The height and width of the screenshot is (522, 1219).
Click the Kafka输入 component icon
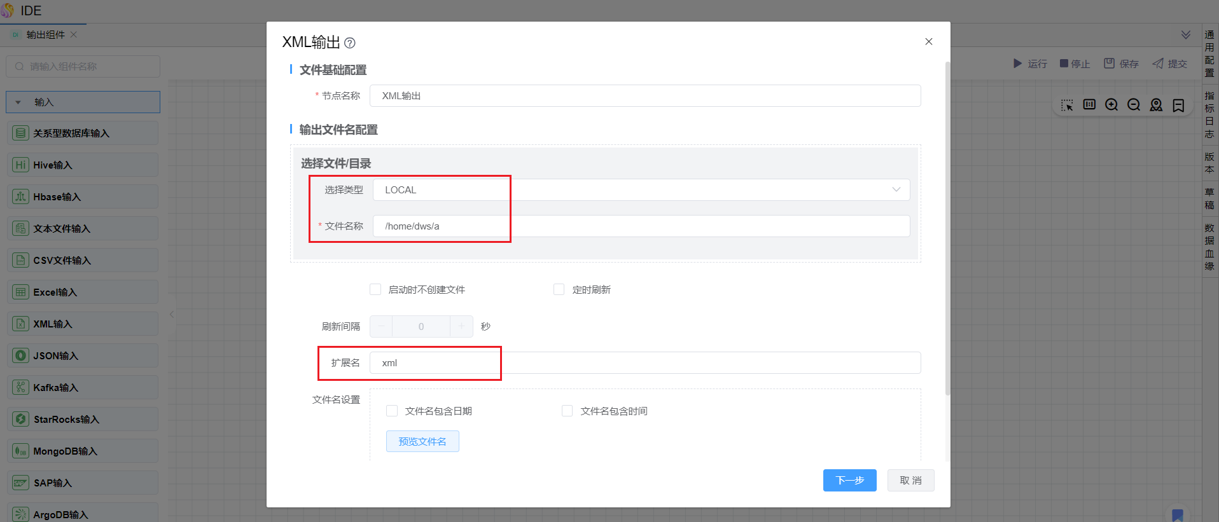[21, 387]
